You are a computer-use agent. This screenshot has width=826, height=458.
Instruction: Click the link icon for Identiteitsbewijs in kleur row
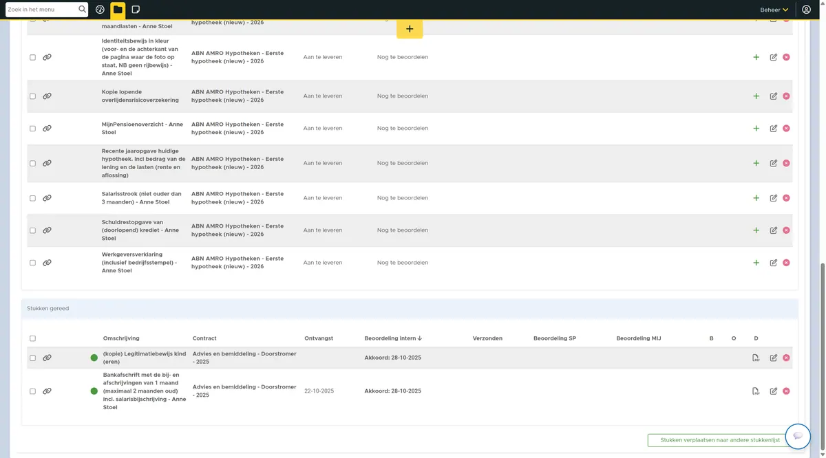pos(47,57)
